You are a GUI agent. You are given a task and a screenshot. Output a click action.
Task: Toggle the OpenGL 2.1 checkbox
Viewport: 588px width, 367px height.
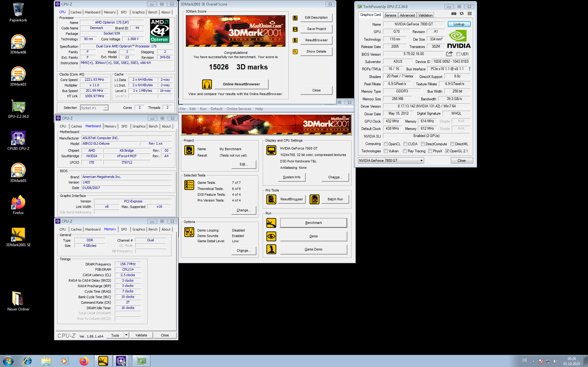(x=447, y=151)
